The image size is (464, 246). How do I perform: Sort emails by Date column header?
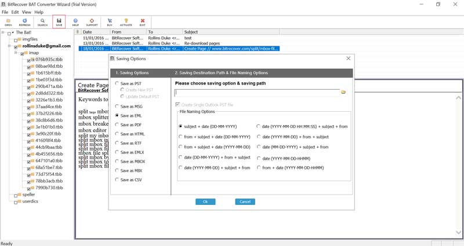click(x=95, y=32)
